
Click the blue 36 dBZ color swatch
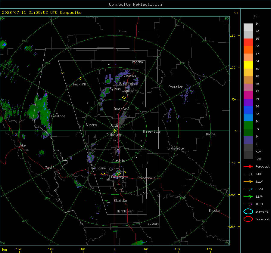pyautogui.click(x=248, y=110)
